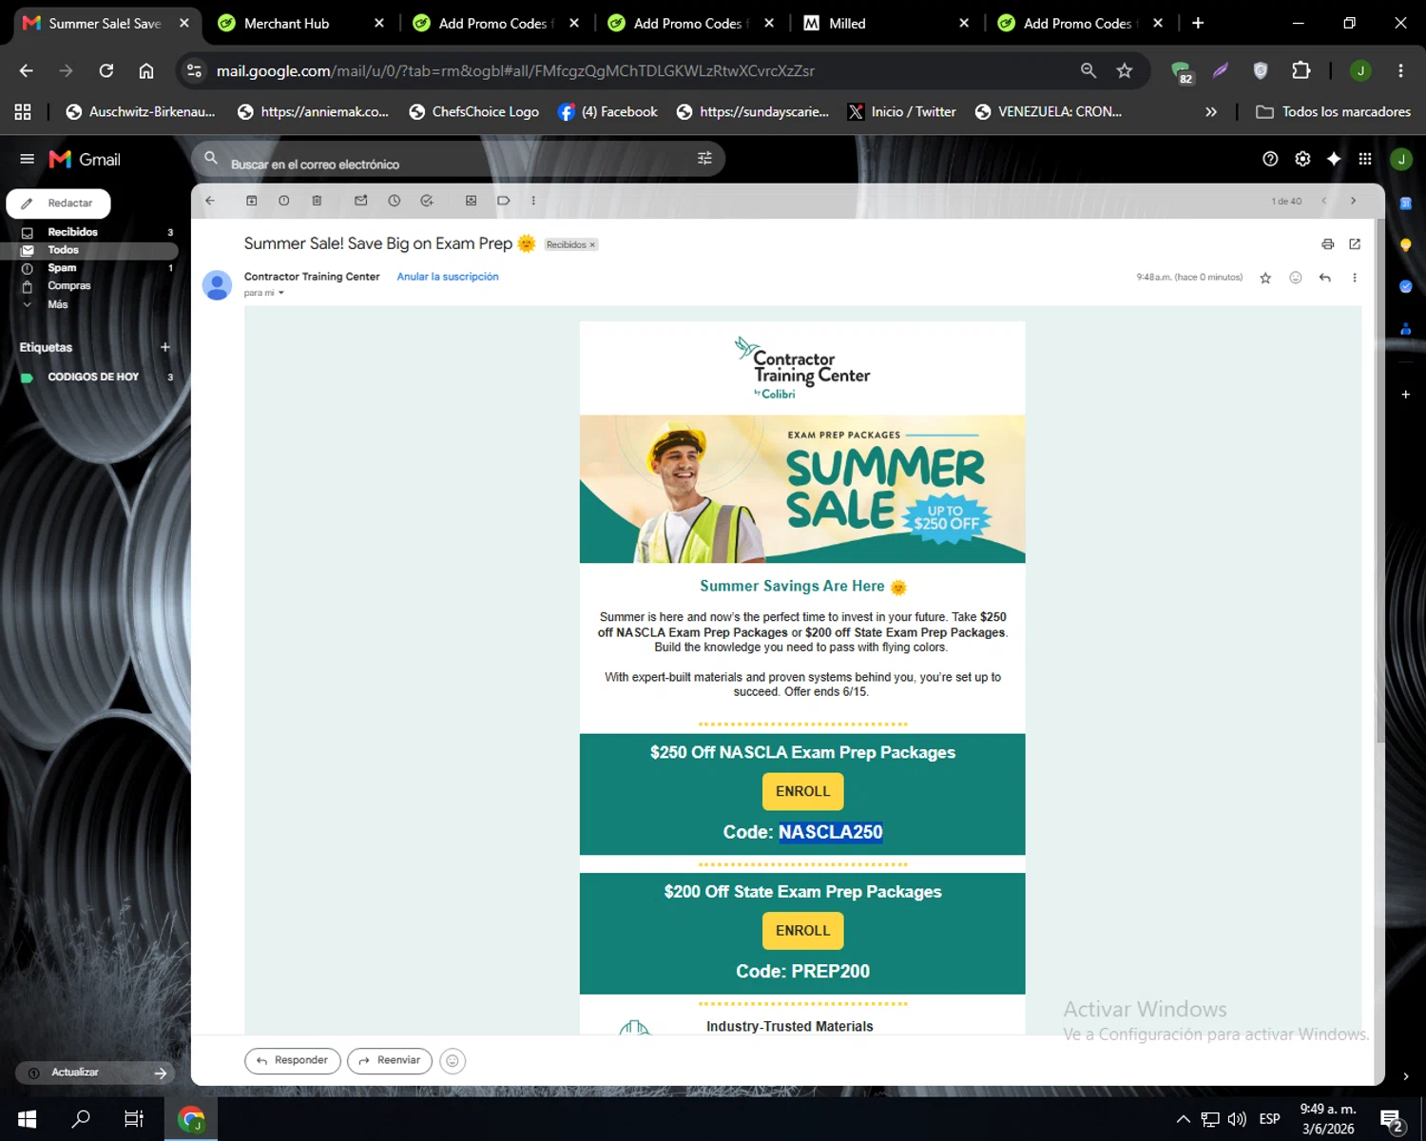
Task: Open Gmail main menu hamburger icon
Action: pyautogui.click(x=27, y=159)
